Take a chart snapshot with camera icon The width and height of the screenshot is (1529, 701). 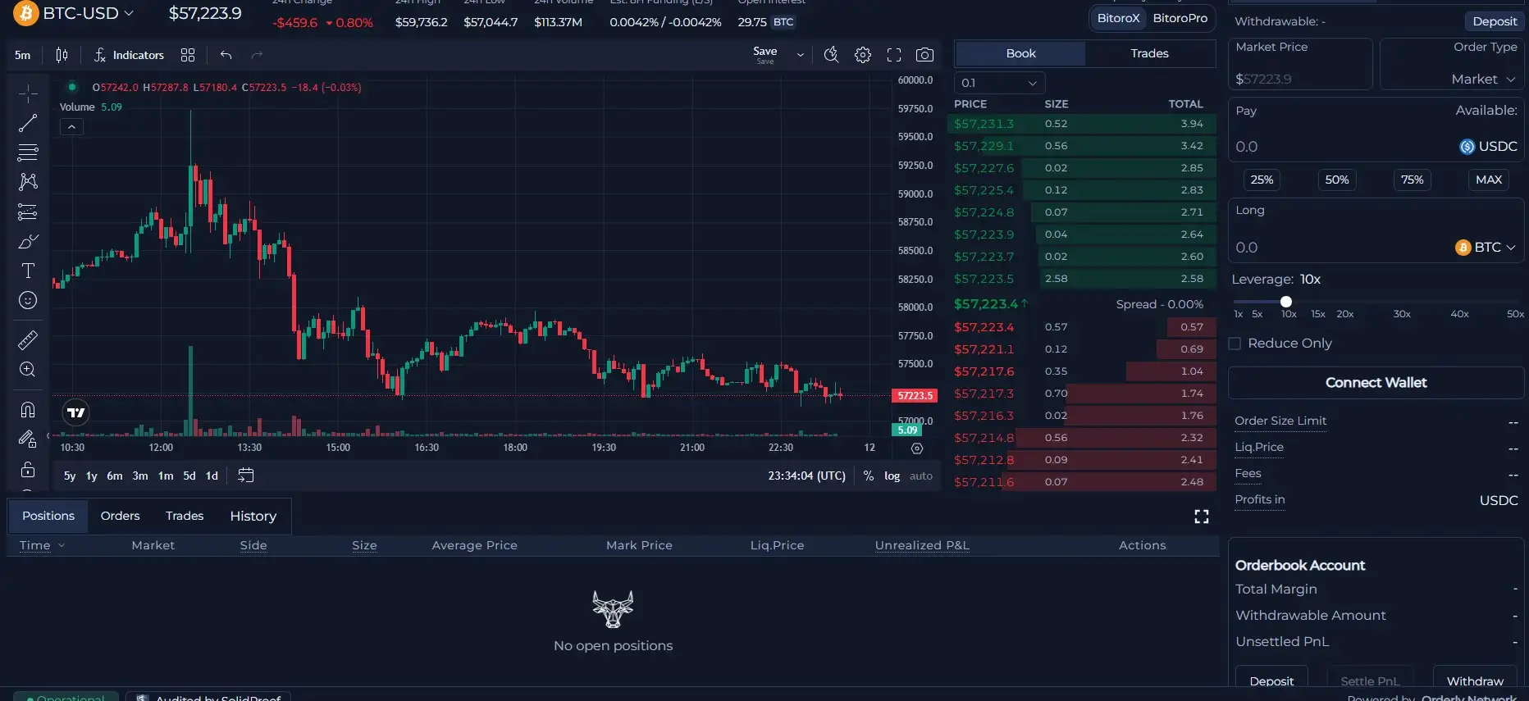[924, 55]
